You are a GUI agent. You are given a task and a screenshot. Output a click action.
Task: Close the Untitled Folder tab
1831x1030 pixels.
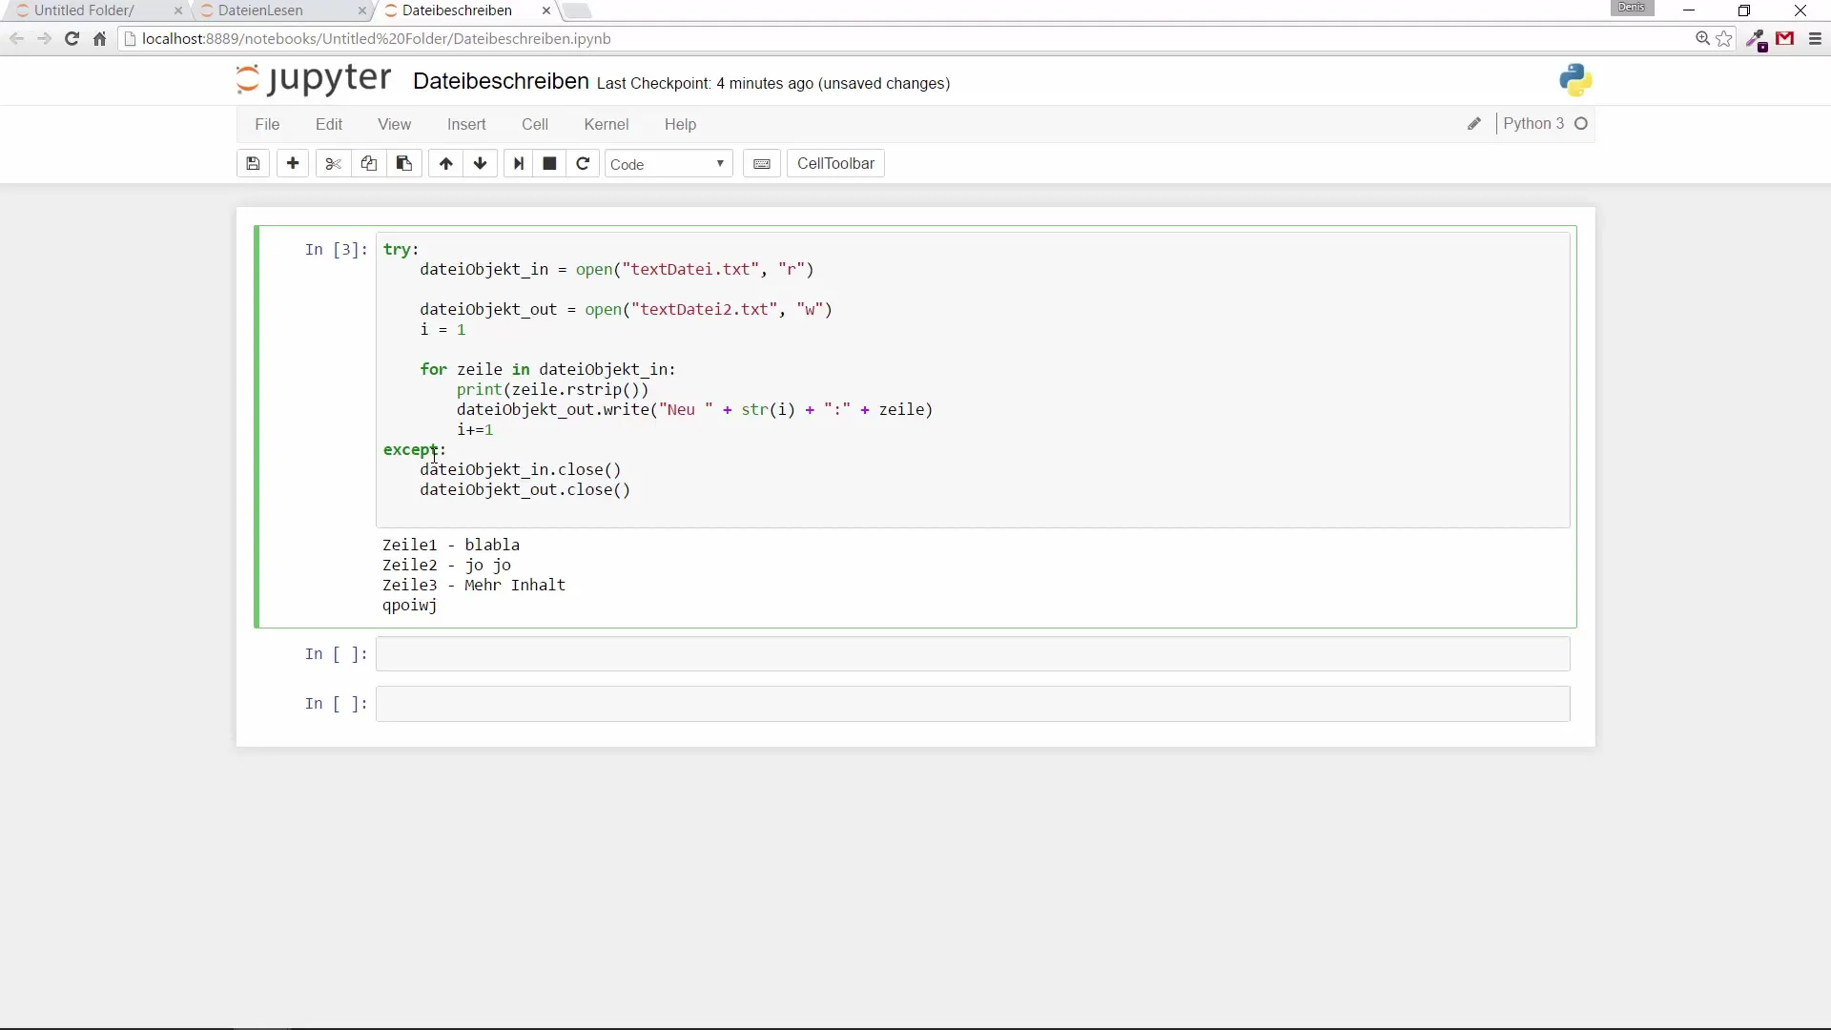[x=178, y=10]
